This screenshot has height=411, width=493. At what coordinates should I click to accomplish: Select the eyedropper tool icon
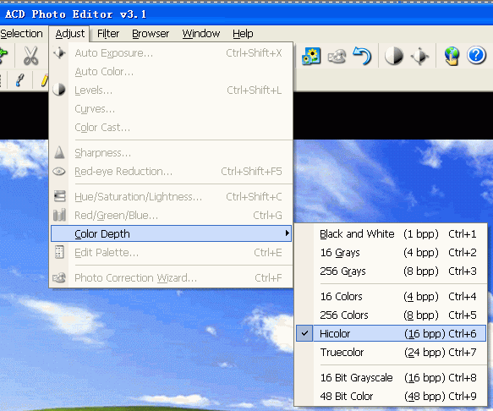point(19,79)
